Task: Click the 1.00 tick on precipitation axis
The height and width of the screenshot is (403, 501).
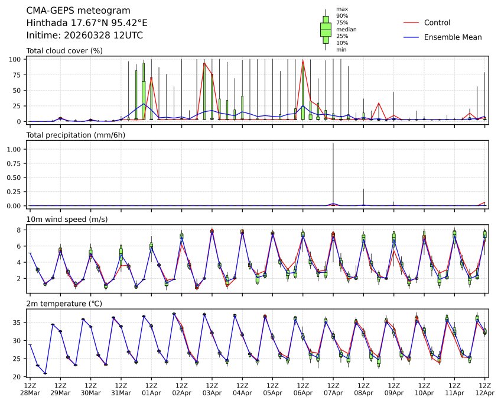Action: (x=16, y=149)
